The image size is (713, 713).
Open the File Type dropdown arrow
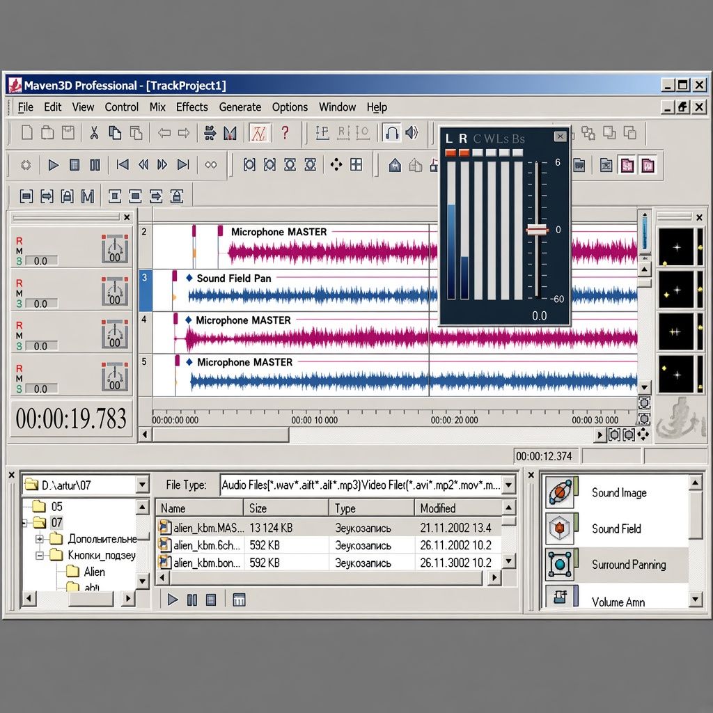click(508, 485)
